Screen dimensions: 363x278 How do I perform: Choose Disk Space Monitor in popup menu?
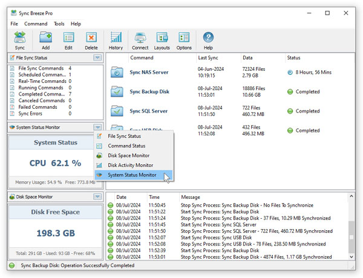tap(134, 156)
